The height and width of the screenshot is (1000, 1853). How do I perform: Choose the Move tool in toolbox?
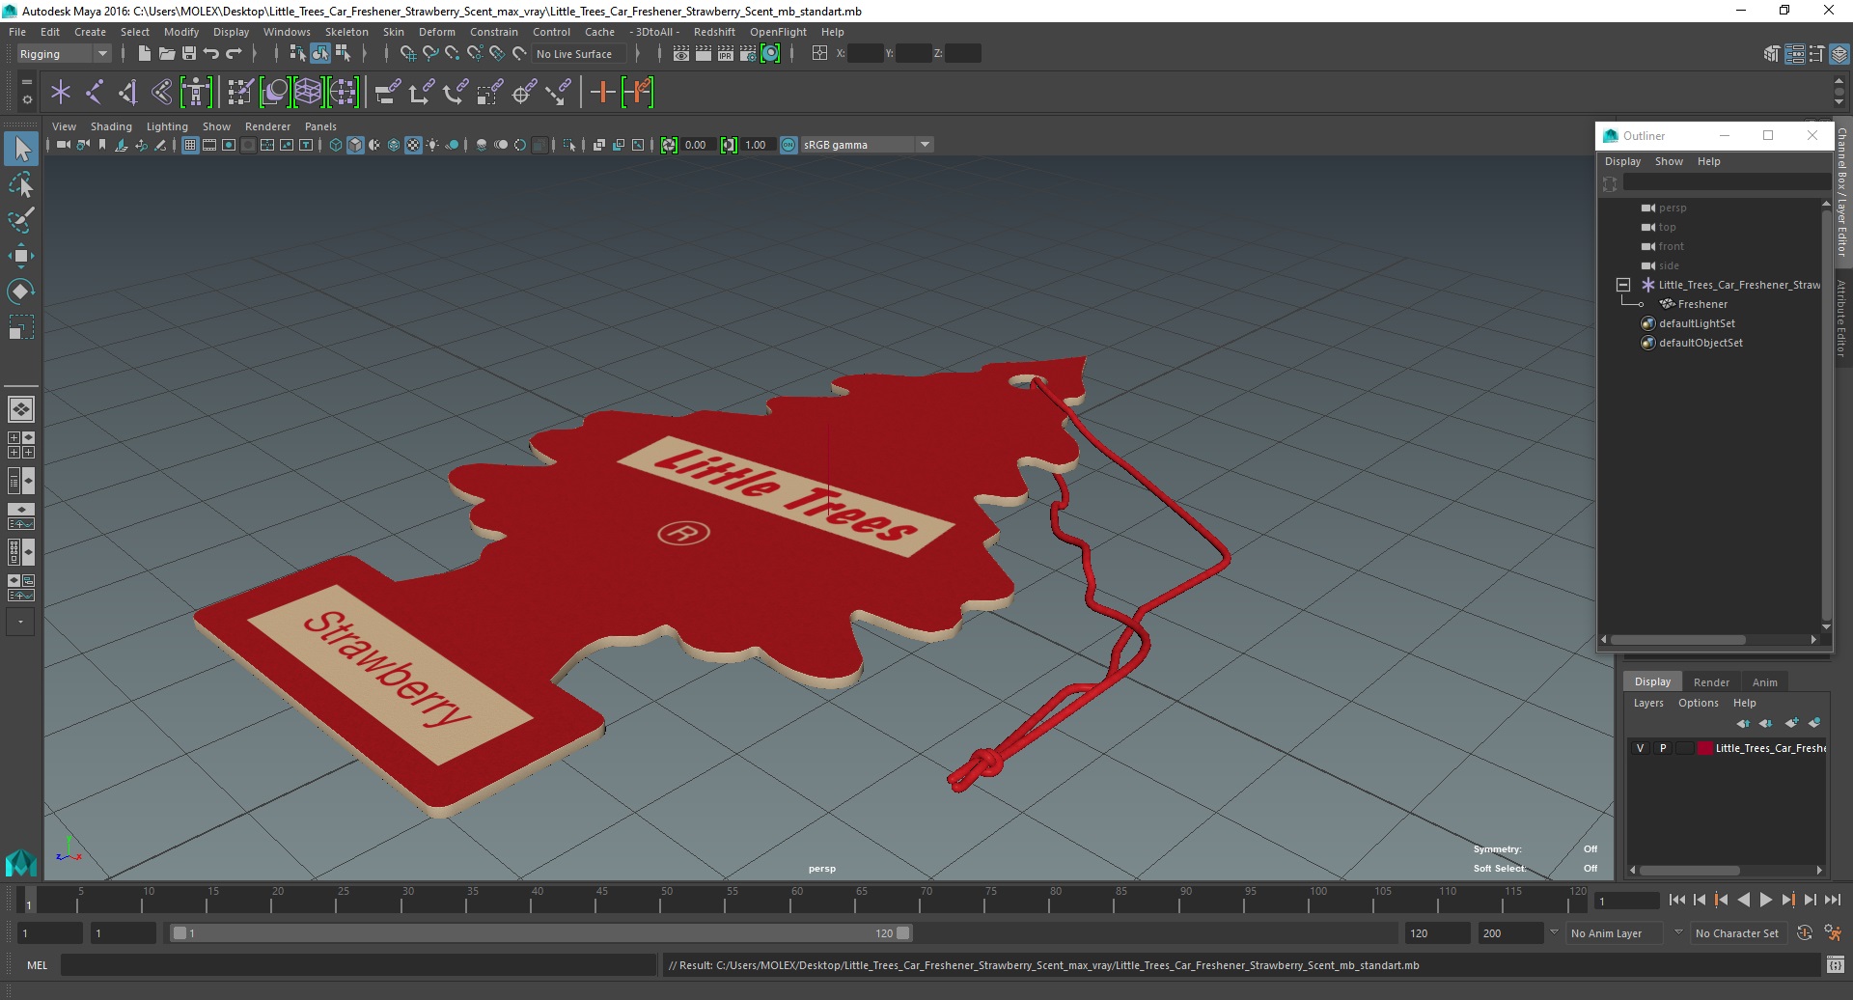pyautogui.click(x=21, y=256)
